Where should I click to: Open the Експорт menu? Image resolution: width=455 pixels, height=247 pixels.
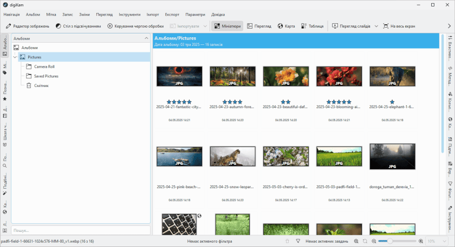[172, 14]
